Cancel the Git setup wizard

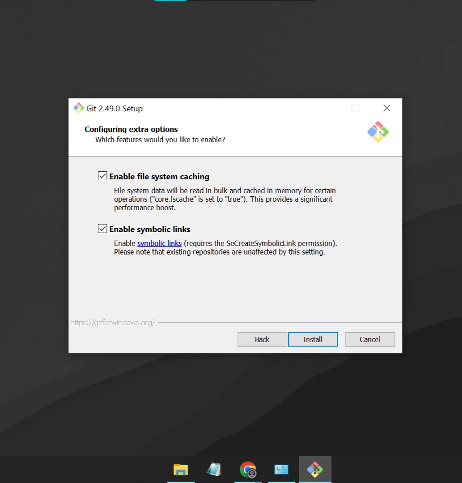click(370, 339)
